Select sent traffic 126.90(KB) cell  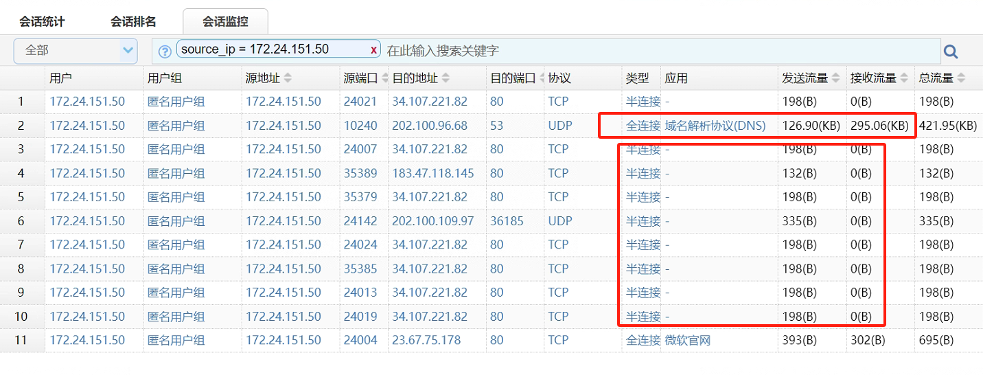[x=810, y=126]
